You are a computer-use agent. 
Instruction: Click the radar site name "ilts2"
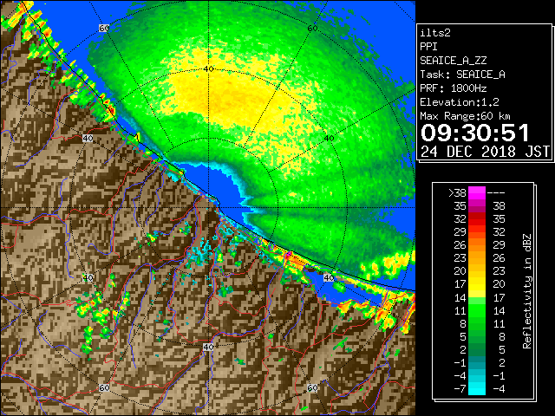click(x=435, y=33)
